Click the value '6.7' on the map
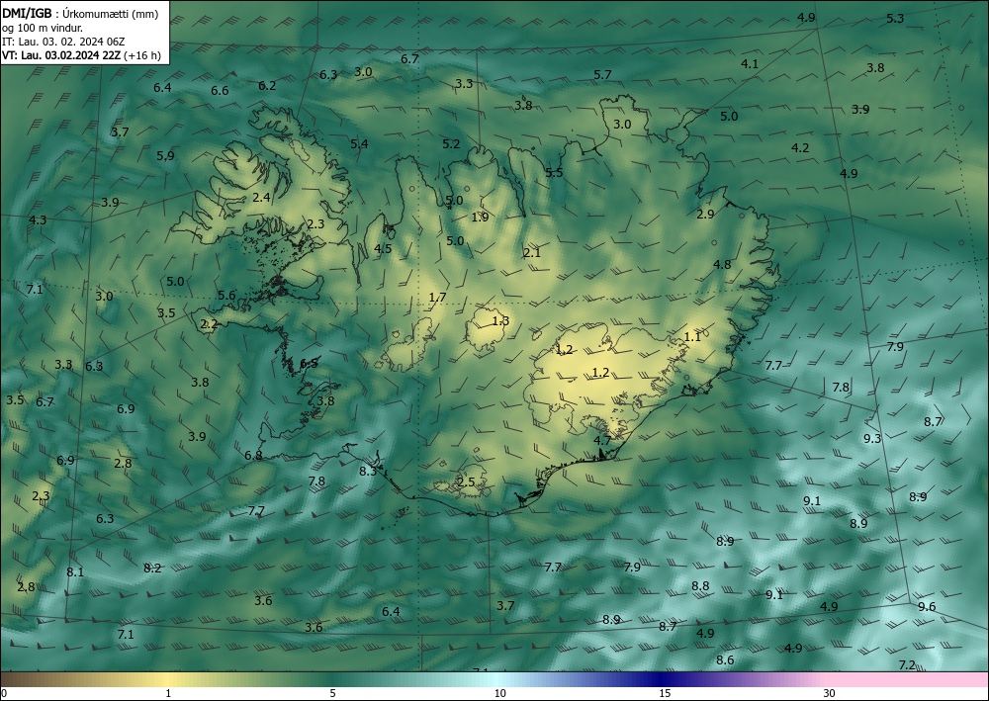Screen dimensions: 989x701 click(410, 59)
